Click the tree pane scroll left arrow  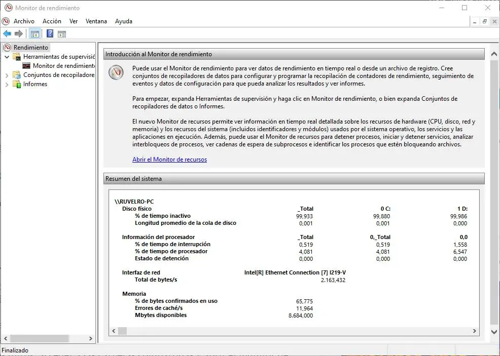pyautogui.click(x=6, y=338)
